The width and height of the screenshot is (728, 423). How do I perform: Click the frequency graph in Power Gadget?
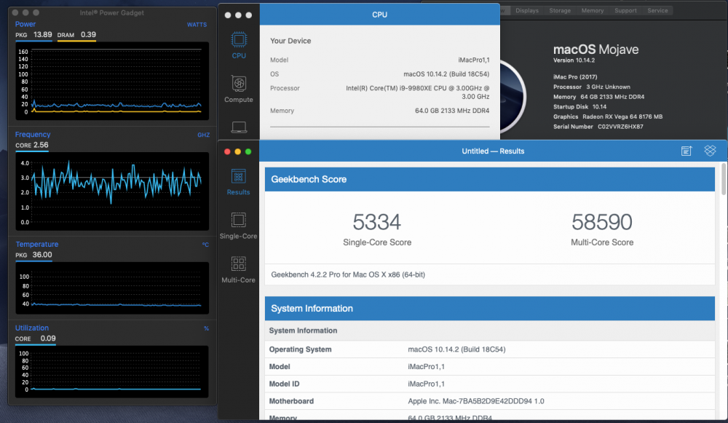(112, 191)
